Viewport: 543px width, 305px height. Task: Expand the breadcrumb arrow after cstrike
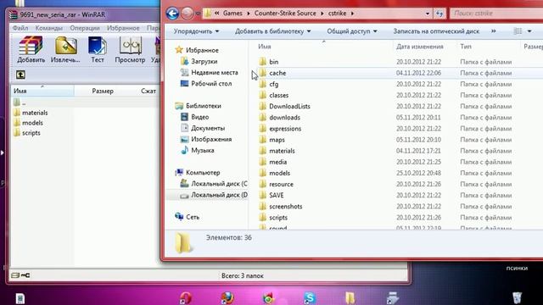tap(352, 14)
